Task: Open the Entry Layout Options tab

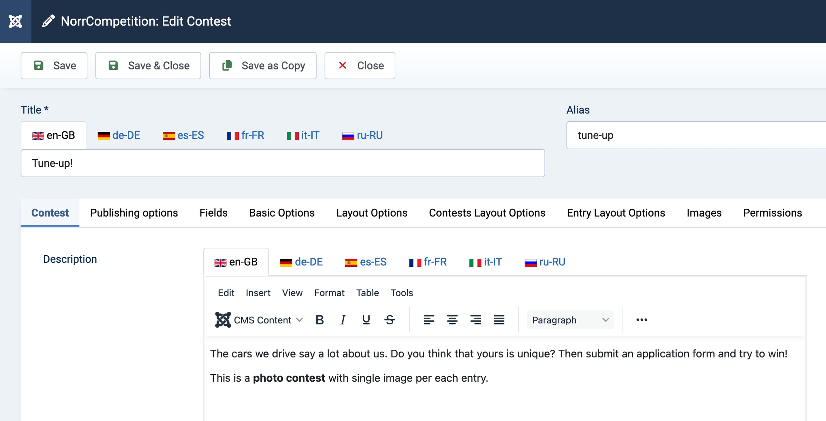Action: (616, 213)
